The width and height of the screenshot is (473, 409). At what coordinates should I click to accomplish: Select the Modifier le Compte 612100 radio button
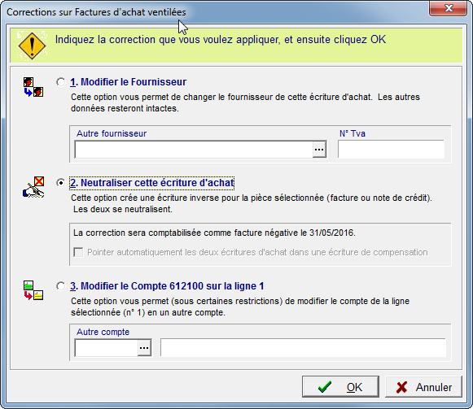(60, 286)
